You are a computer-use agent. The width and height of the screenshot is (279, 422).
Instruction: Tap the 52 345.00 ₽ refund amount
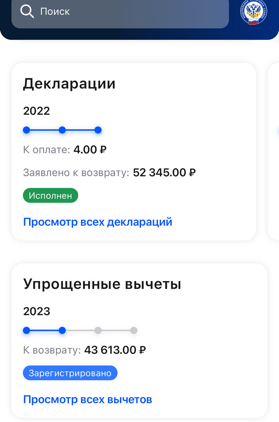(x=164, y=173)
